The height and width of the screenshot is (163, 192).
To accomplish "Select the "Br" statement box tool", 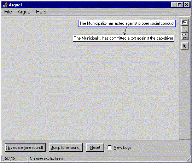I will 185,22.
